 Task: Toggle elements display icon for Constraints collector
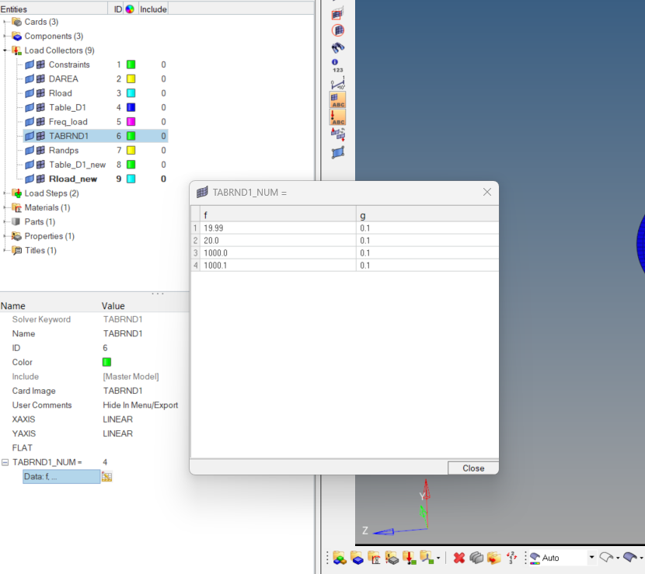(x=40, y=64)
